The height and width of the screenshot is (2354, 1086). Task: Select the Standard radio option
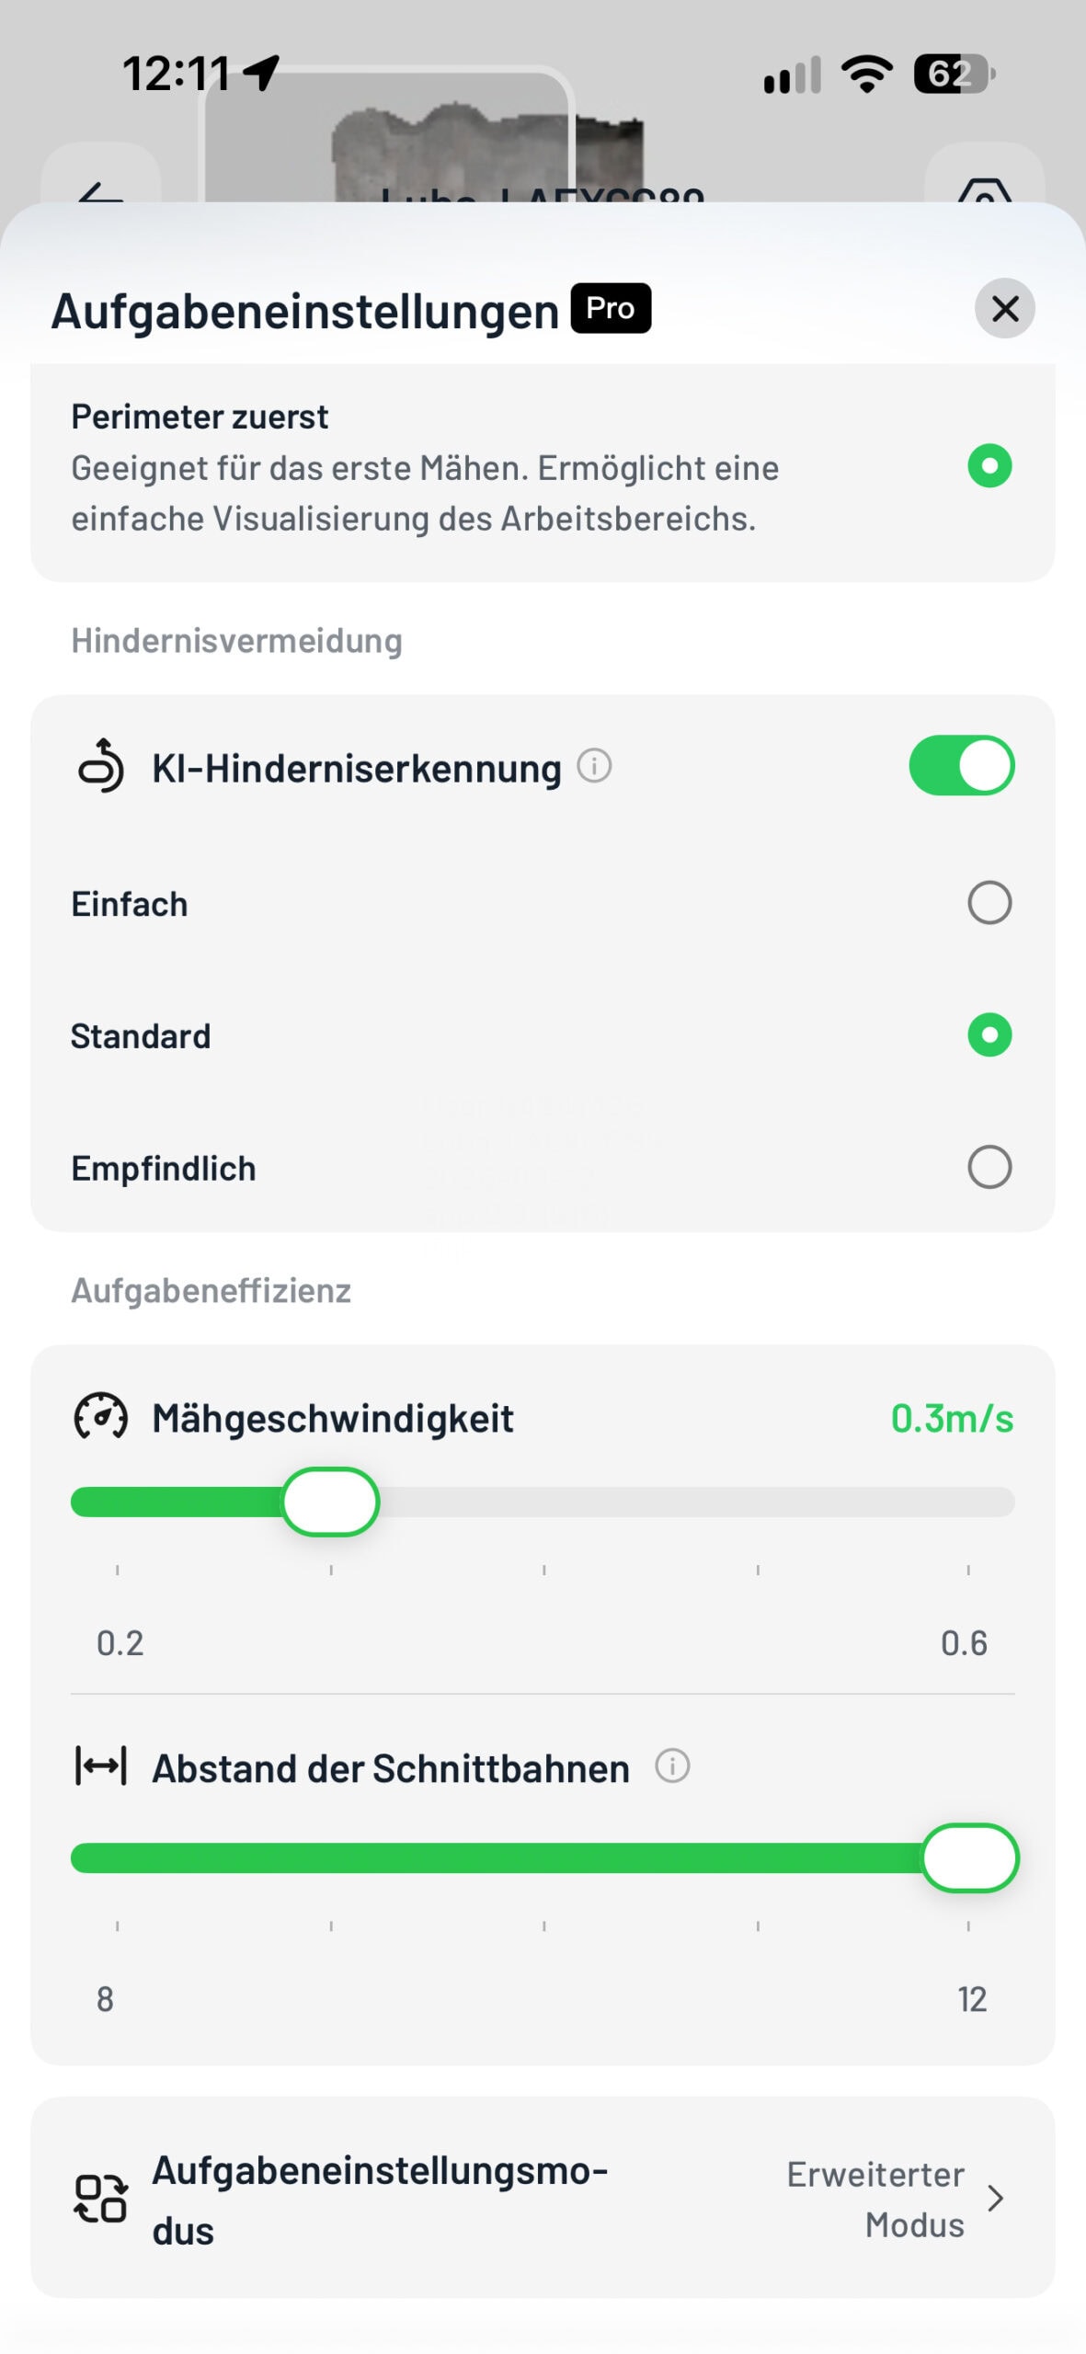click(x=989, y=1035)
